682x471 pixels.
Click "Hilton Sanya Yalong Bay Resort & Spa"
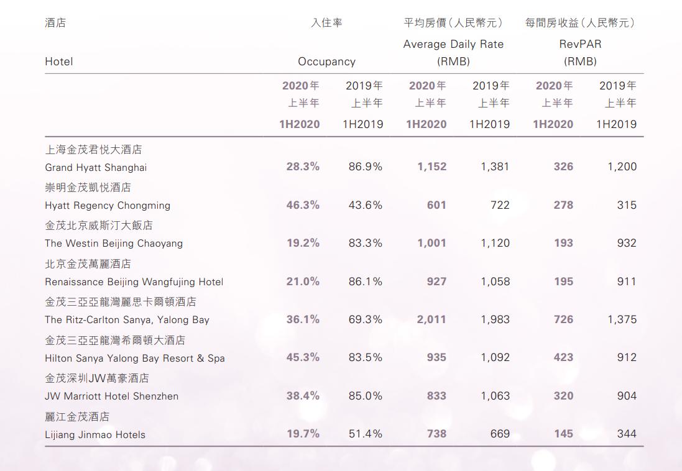[135, 359]
